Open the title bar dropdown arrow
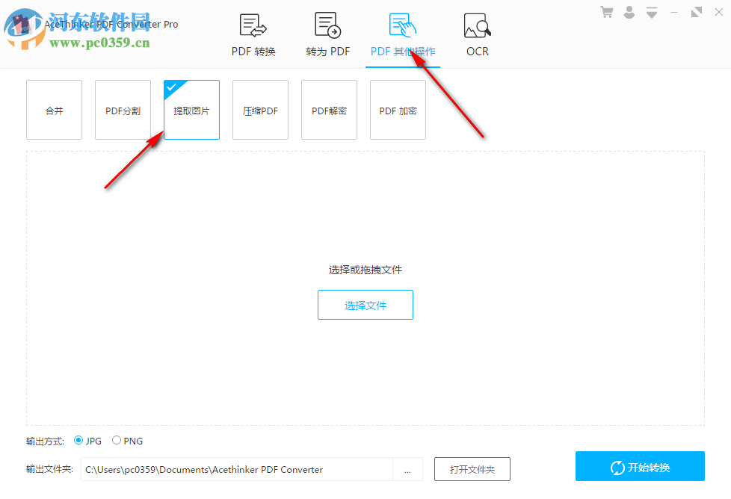The image size is (731, 499). [651, 12]
